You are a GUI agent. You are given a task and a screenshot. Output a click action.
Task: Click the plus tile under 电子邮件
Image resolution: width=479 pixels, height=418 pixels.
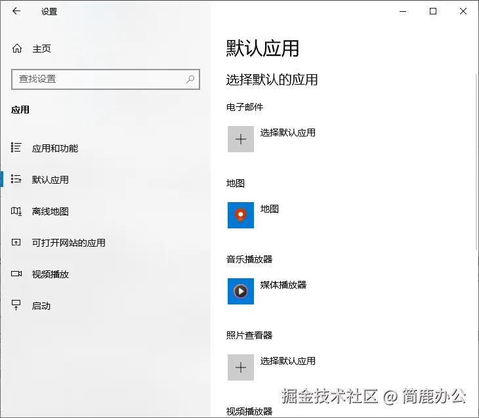[x=241, y=139]
